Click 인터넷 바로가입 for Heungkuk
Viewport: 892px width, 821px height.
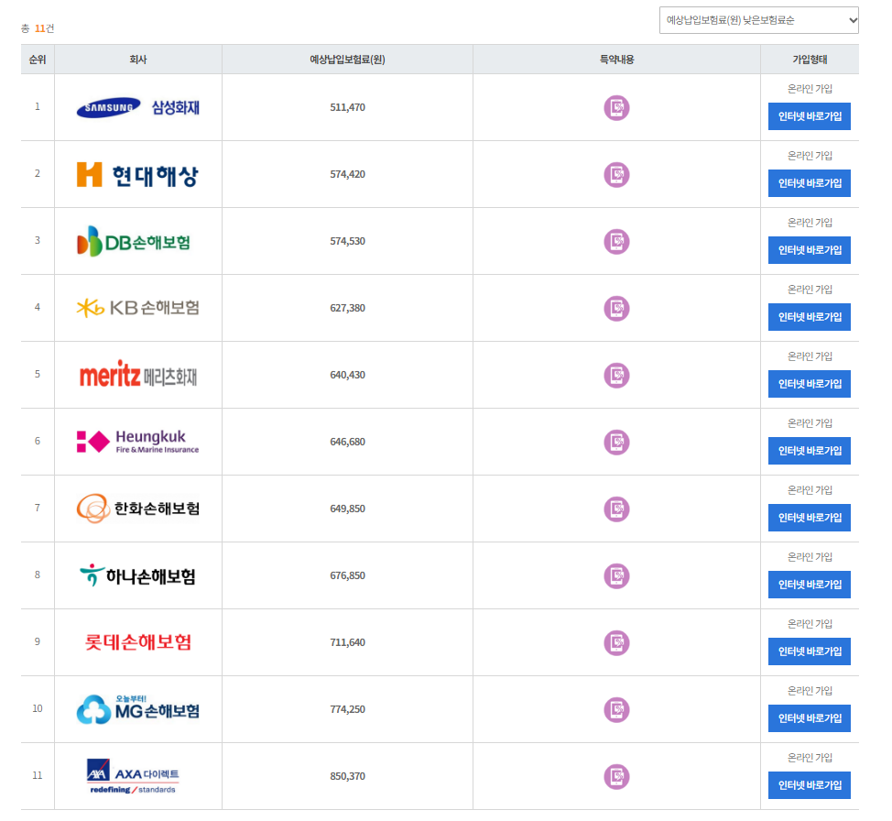click(809, 451)
